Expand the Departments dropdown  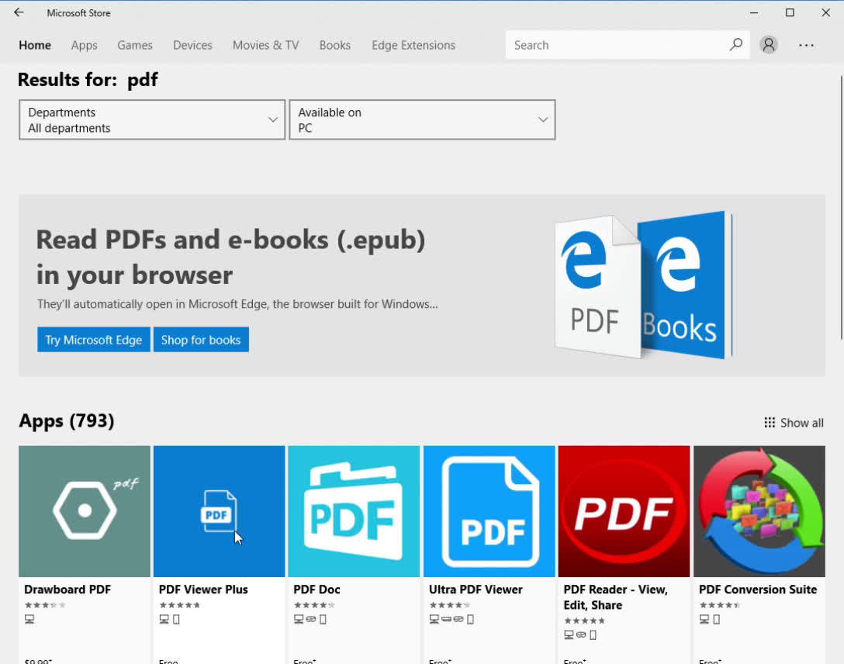pyautogui.click(x=152, y=119)
